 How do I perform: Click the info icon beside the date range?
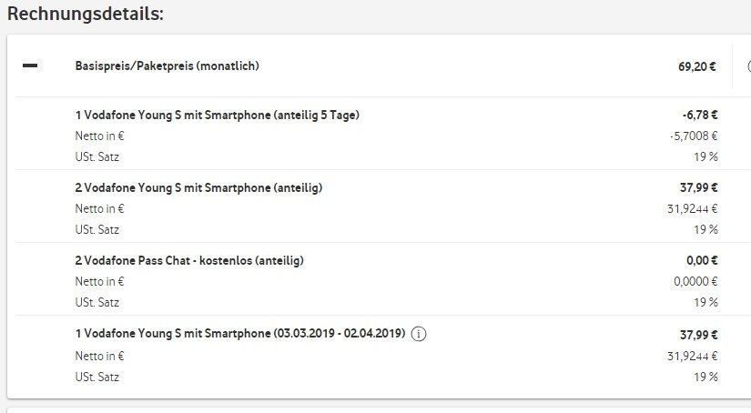pyautogui.click(x=419, y=334)
